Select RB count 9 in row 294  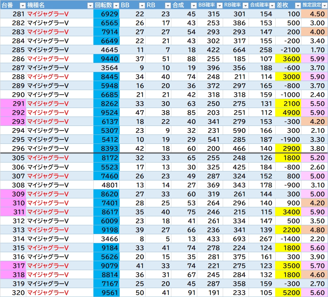tap(158, 130)
